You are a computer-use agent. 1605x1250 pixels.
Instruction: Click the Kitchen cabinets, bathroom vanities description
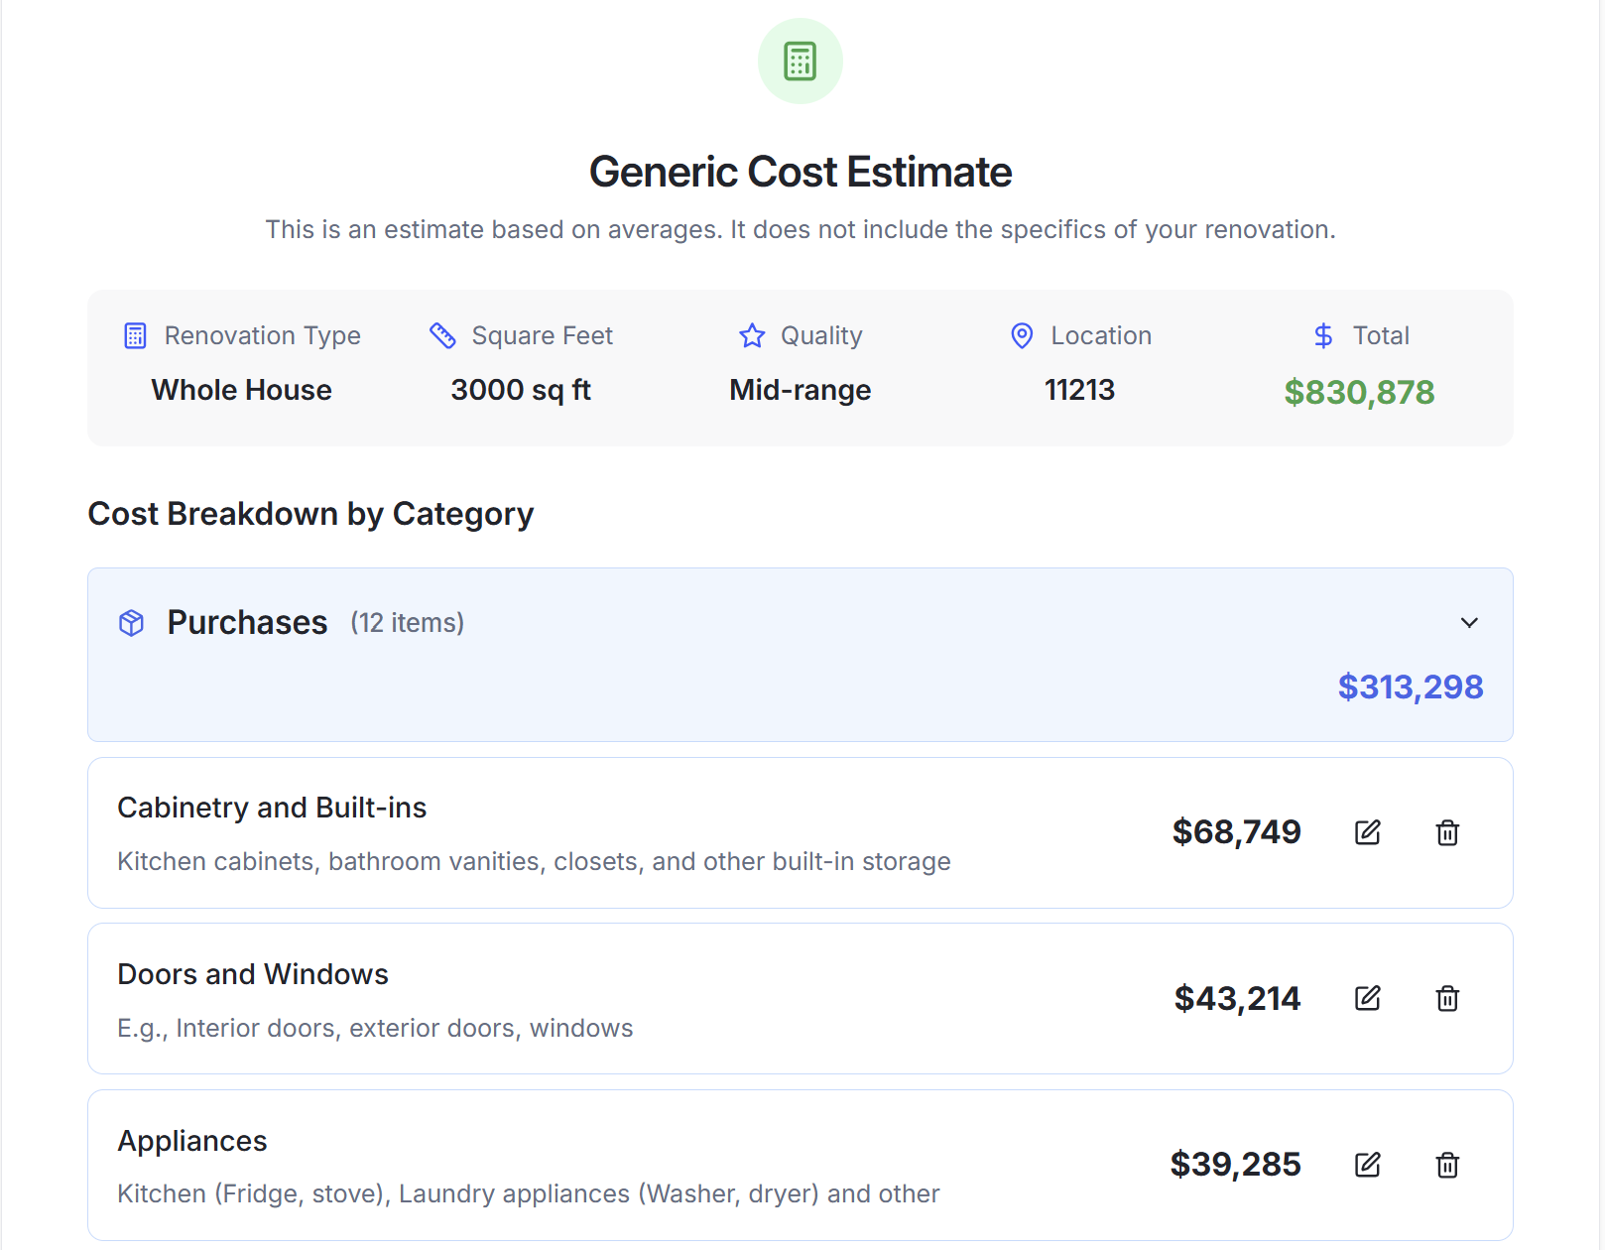pos(534,861)
